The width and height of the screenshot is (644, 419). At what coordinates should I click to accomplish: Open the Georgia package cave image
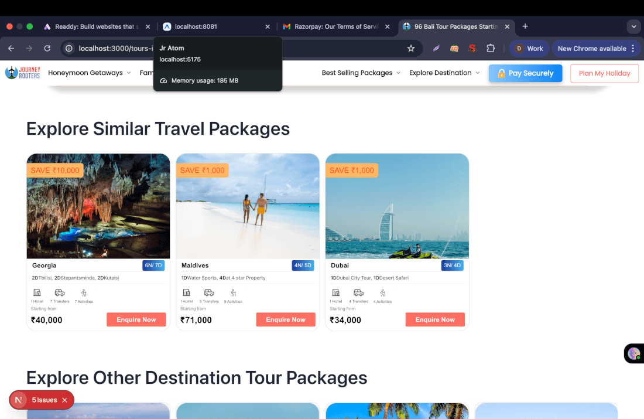pos(98,206)
